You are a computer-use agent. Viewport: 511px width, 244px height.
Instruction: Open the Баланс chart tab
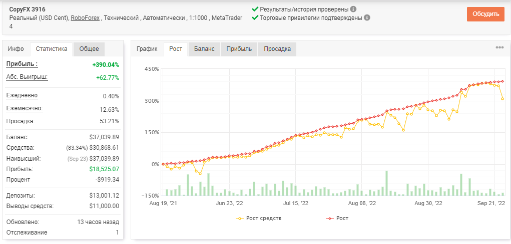[x=204, y=49]
